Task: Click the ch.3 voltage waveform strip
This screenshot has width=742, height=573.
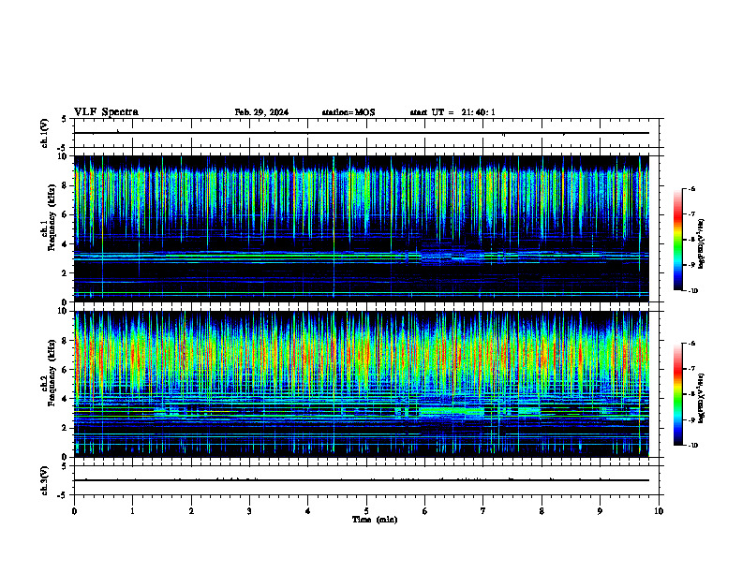Action: click(366, 480)
